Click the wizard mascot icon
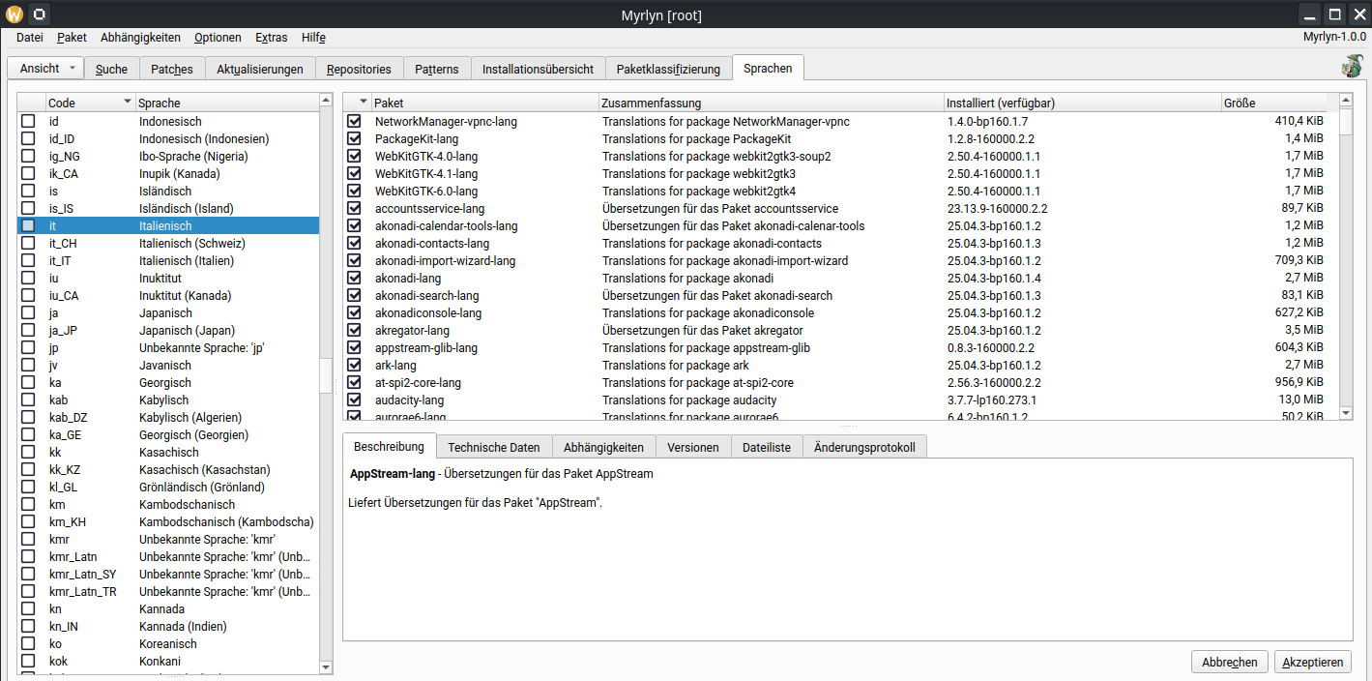1372x681 pixels. pyautogui.click(x=1351, y=67)
